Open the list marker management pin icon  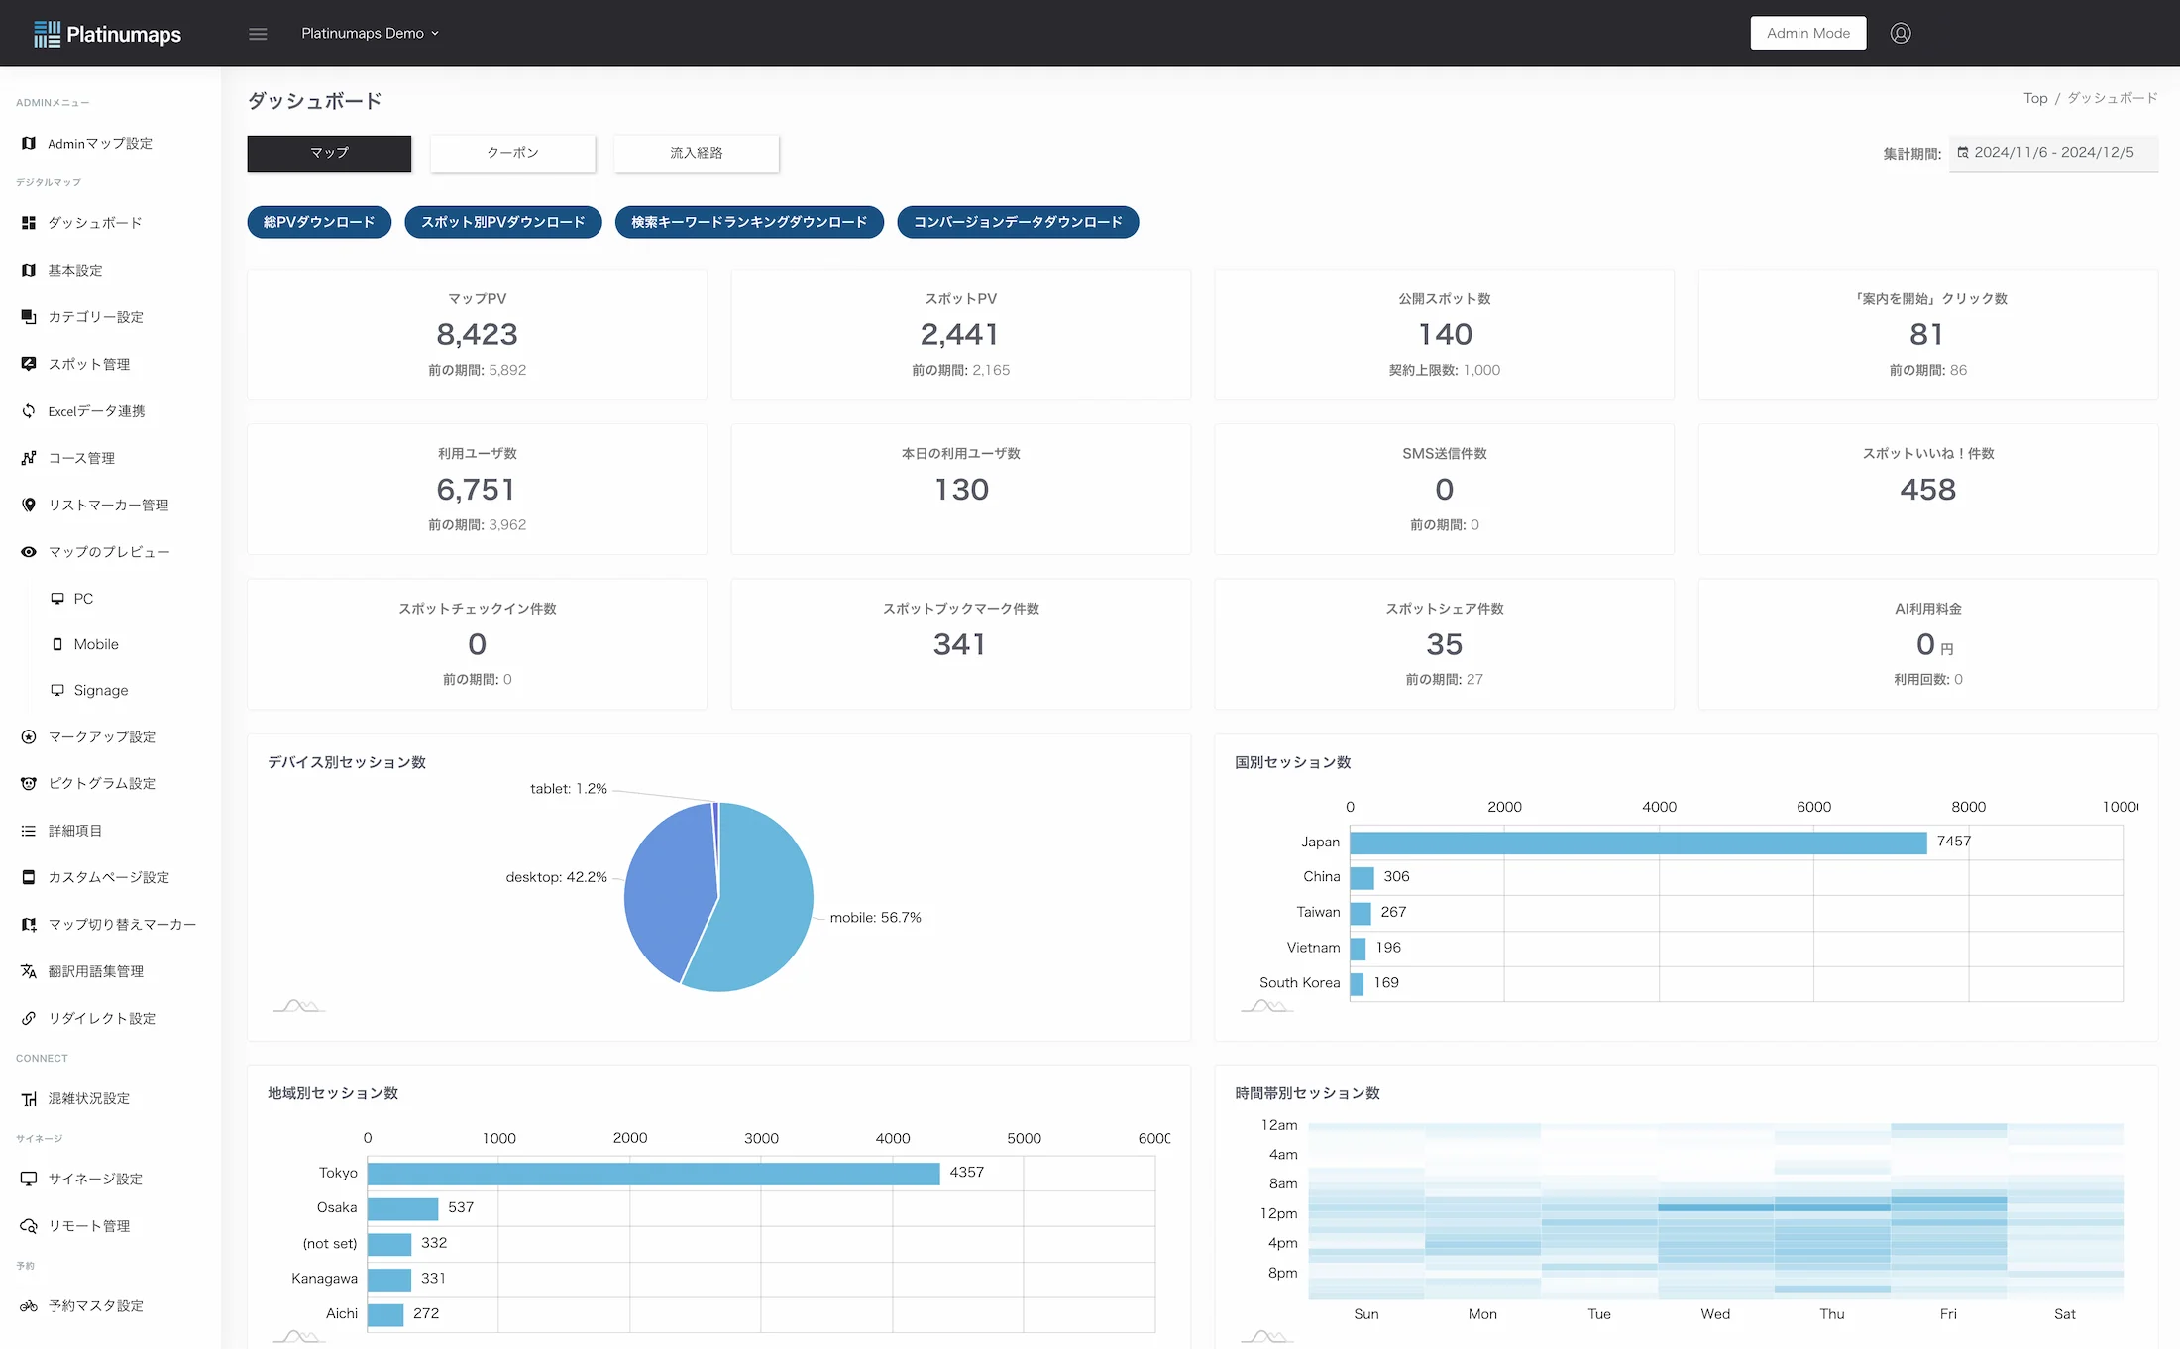coord(29,505)
